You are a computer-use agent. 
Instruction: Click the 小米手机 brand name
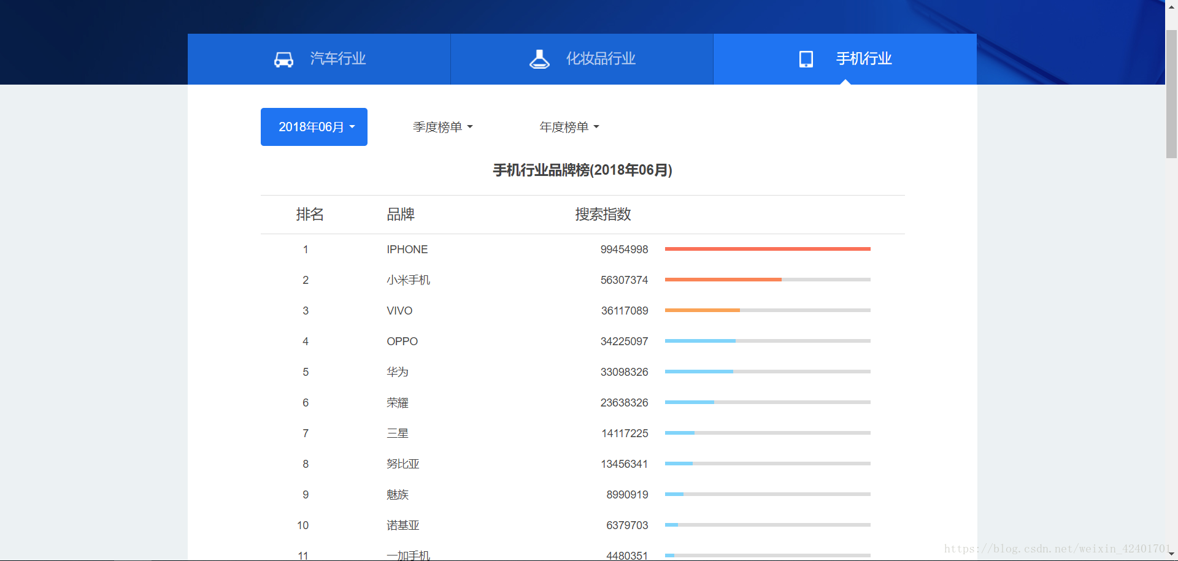[409, 280]
